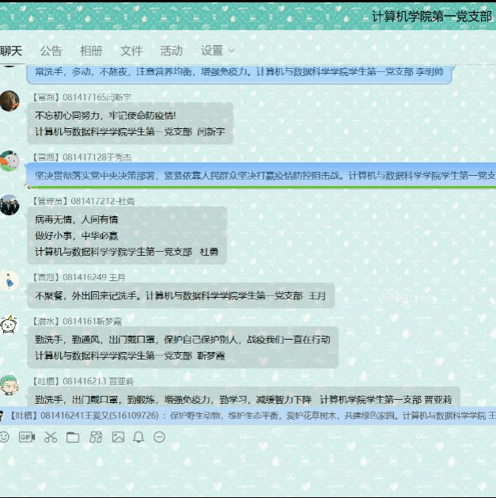
Task: Expand the 设置 dropdown arrow
Action: [x=232, y=51]
